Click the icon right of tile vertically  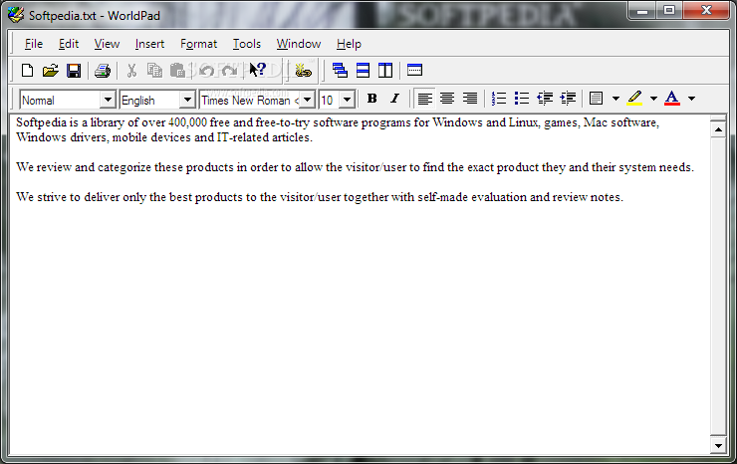pyautogui.click(x=414, y=70)
